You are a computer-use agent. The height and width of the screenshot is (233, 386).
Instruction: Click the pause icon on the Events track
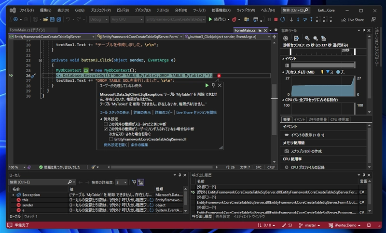pyautogui.click(x=287, y=65)
